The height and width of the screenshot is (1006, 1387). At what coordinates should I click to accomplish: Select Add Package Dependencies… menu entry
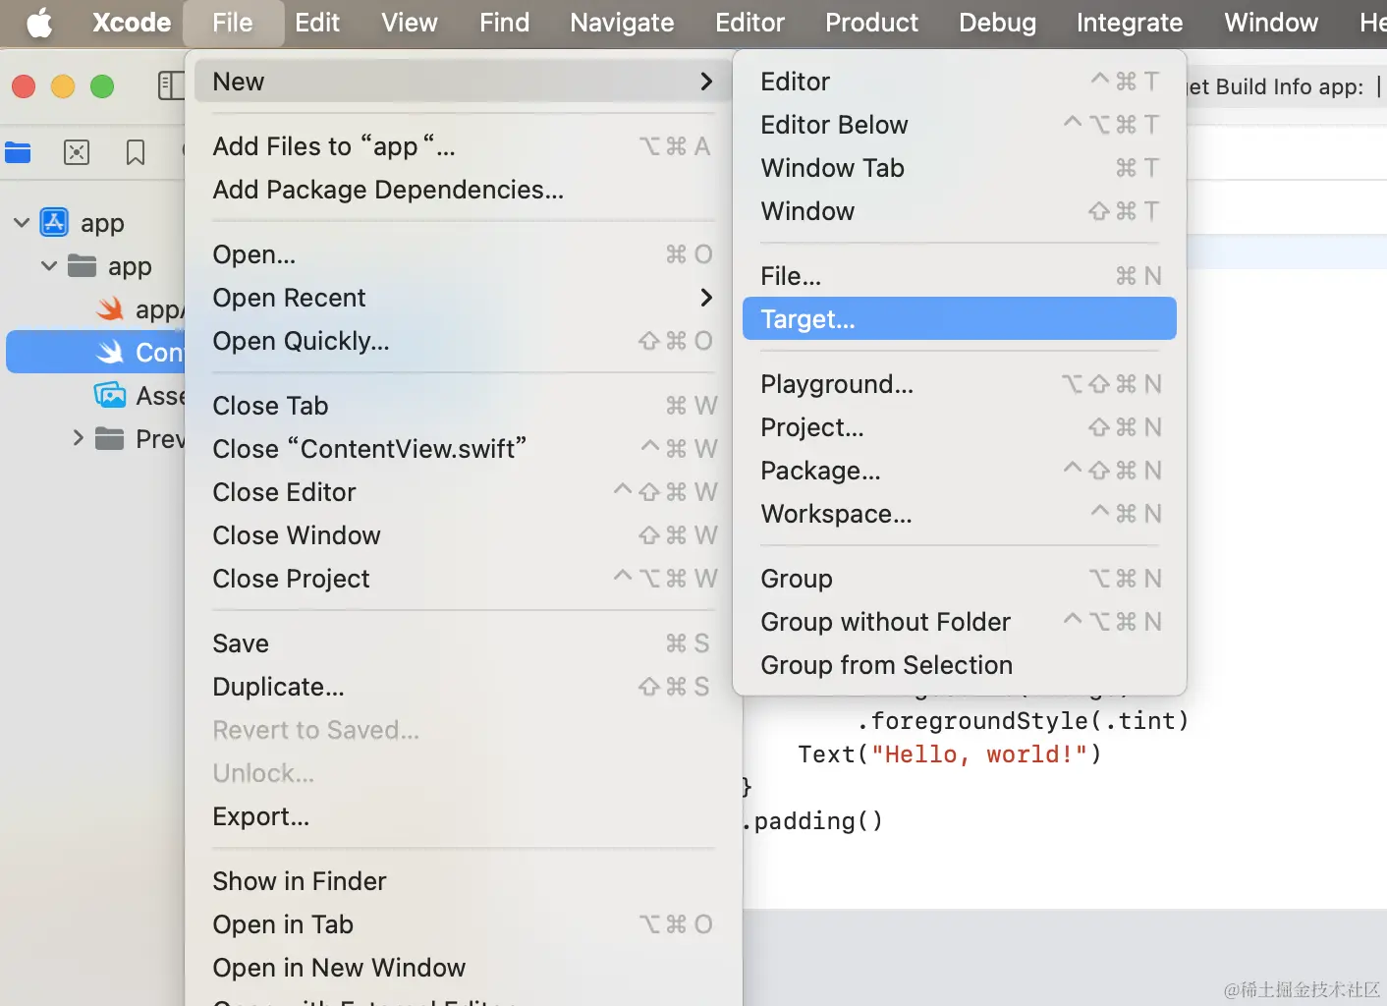coord(388,190)
